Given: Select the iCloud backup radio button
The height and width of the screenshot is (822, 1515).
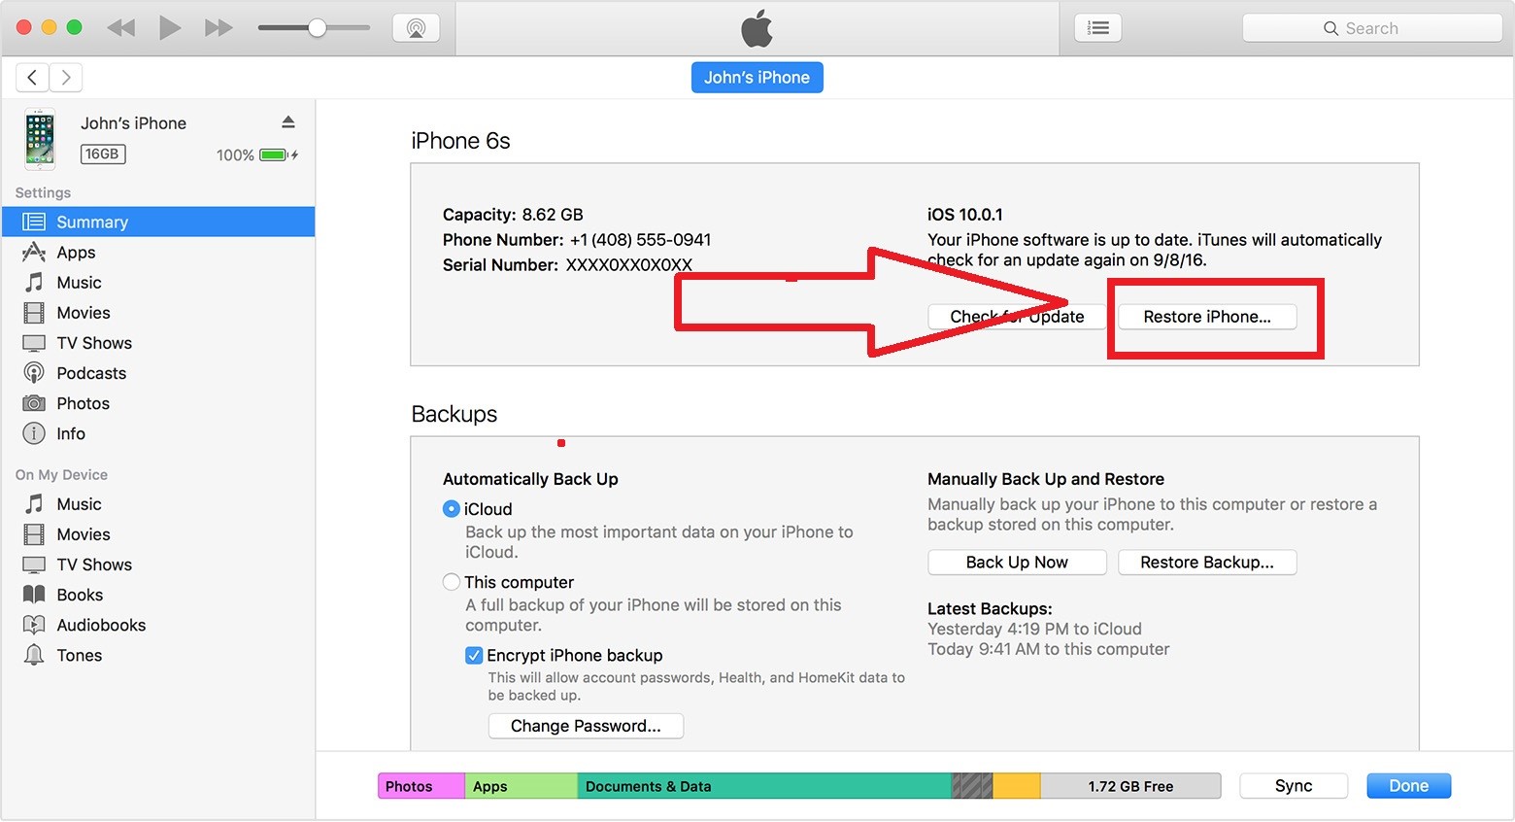Looking at the screenshot, I should [x=452, y=509].
